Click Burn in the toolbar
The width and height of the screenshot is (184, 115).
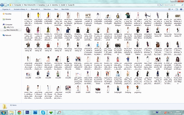[56, 9]
